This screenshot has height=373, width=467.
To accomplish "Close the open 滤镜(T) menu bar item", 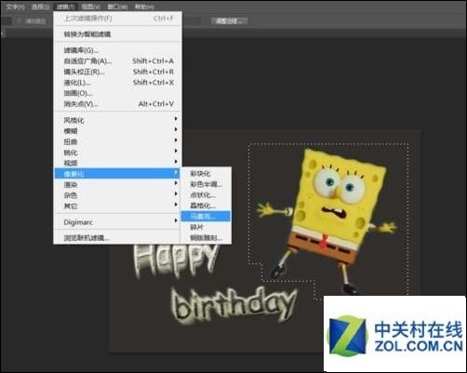I will click(66, 7).
